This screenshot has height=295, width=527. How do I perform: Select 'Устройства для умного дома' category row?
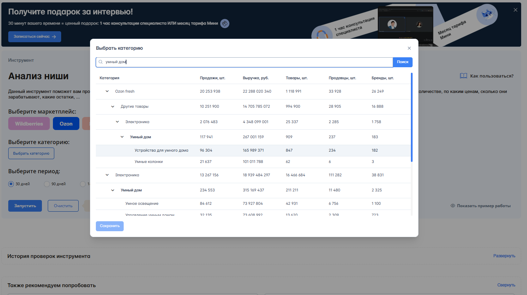[161, 151]
